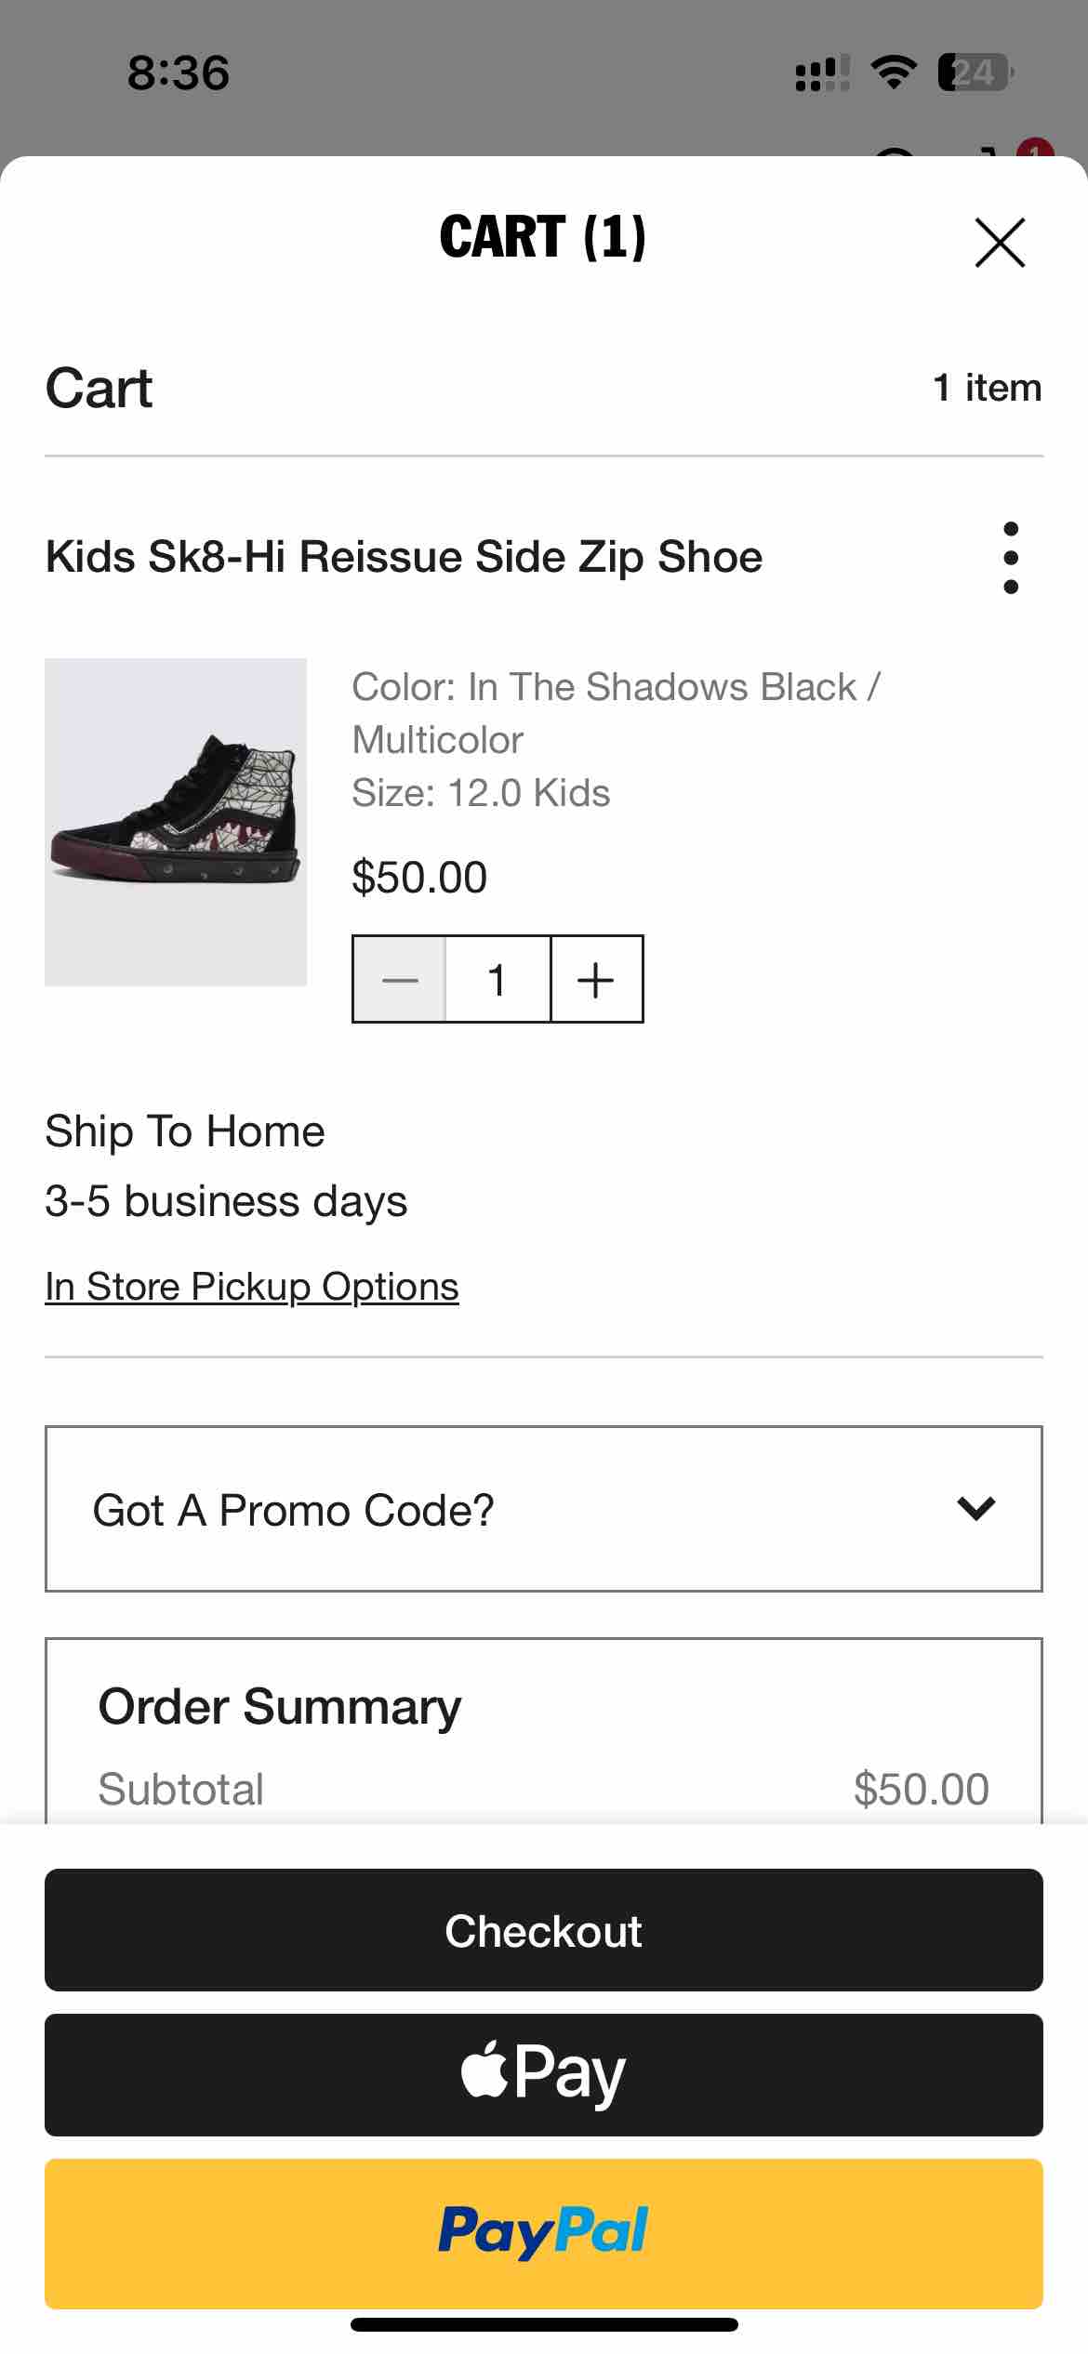Open the three-dot item options menu
This screenshot has width=1088, height=2354.
coord(1011,557)
